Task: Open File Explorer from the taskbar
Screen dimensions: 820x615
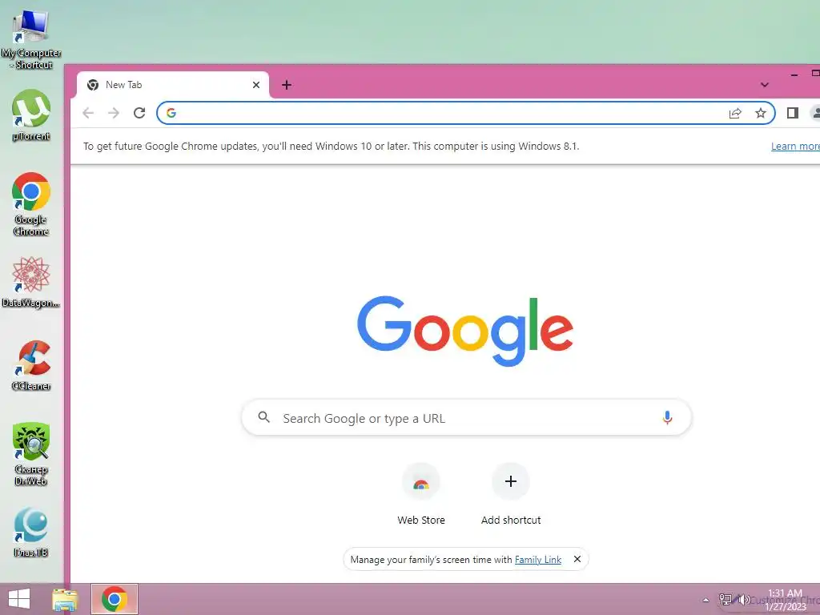Action: [x=66, y=599]
